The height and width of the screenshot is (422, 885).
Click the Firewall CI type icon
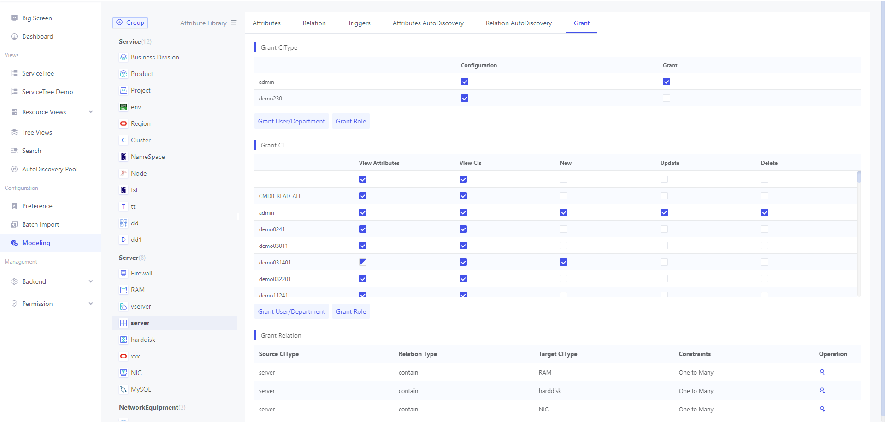[124, 273]
